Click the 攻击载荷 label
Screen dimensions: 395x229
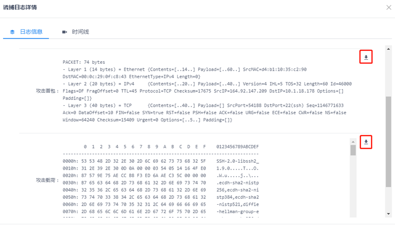point(47,181)
